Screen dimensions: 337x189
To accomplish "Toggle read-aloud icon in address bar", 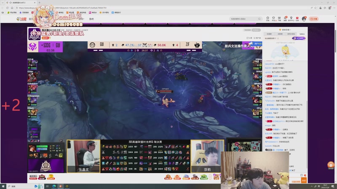I will click(311, 8).
